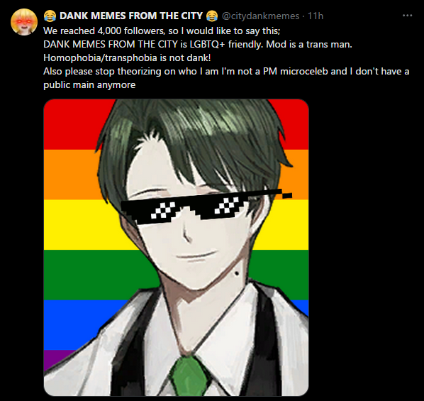Open DANK MEMES FROM THE CITY profile name
The image size is (424, 401).
[131, 16]
